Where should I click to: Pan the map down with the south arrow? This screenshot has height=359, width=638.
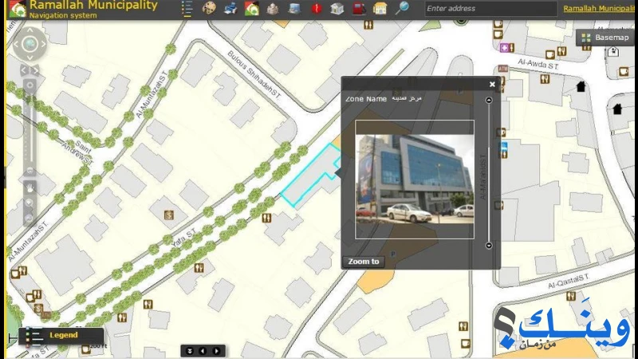click(x=30, y=57)
